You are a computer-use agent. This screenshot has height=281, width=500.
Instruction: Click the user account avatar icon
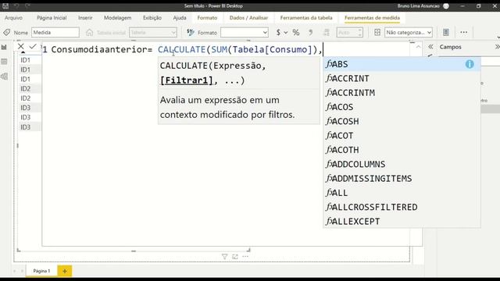point(446,6)
